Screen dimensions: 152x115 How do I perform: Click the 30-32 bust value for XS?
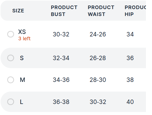coord(61,34)
